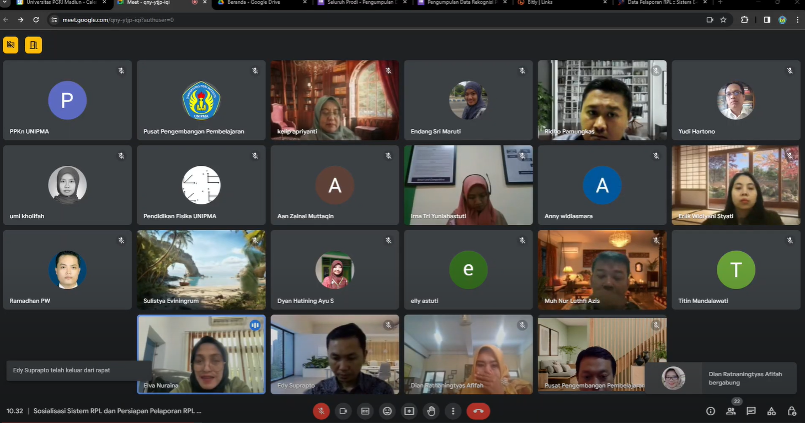Screen dimensions: 805x423
Task: Show the participants list panel
Action: pos(731,411)
